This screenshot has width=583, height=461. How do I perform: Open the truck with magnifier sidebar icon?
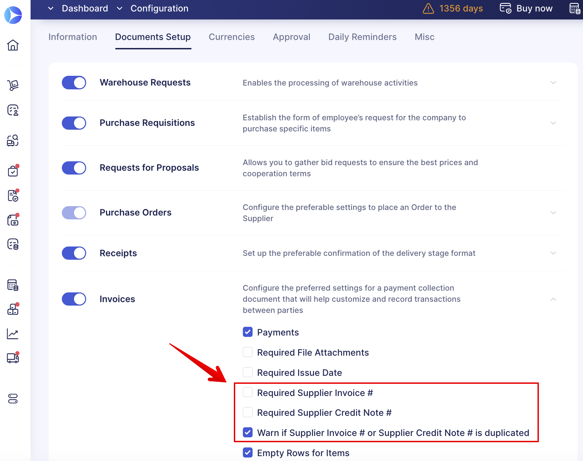13,140
